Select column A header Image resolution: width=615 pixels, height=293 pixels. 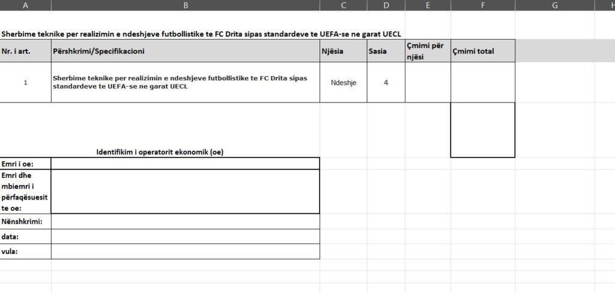pyautogui.click(x=25, y=5)
